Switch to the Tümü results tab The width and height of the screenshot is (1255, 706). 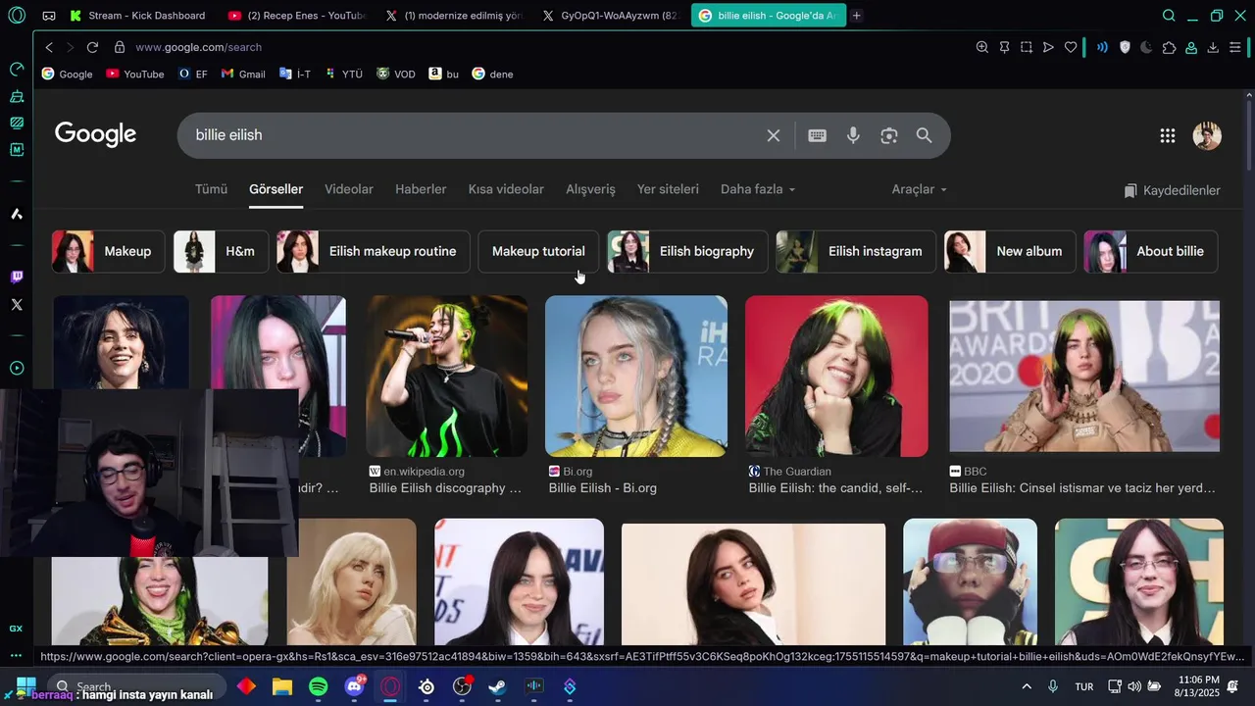[211, 189]
